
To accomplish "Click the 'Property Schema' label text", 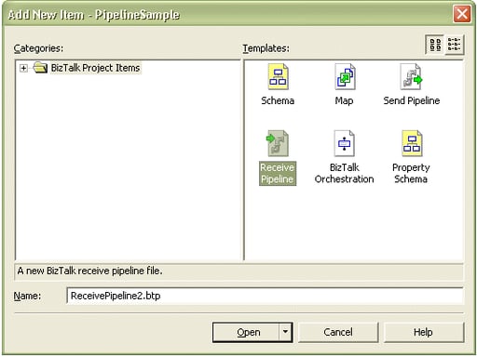I will click(411, 173).
